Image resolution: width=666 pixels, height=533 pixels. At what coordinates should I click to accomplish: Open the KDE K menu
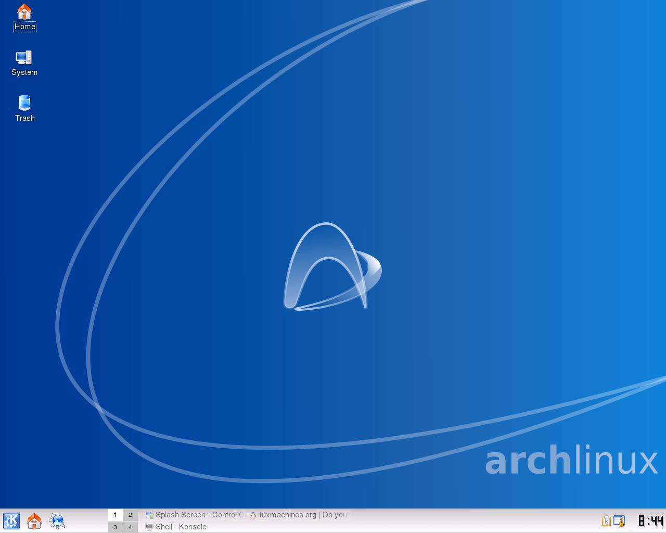click(11, 521)
